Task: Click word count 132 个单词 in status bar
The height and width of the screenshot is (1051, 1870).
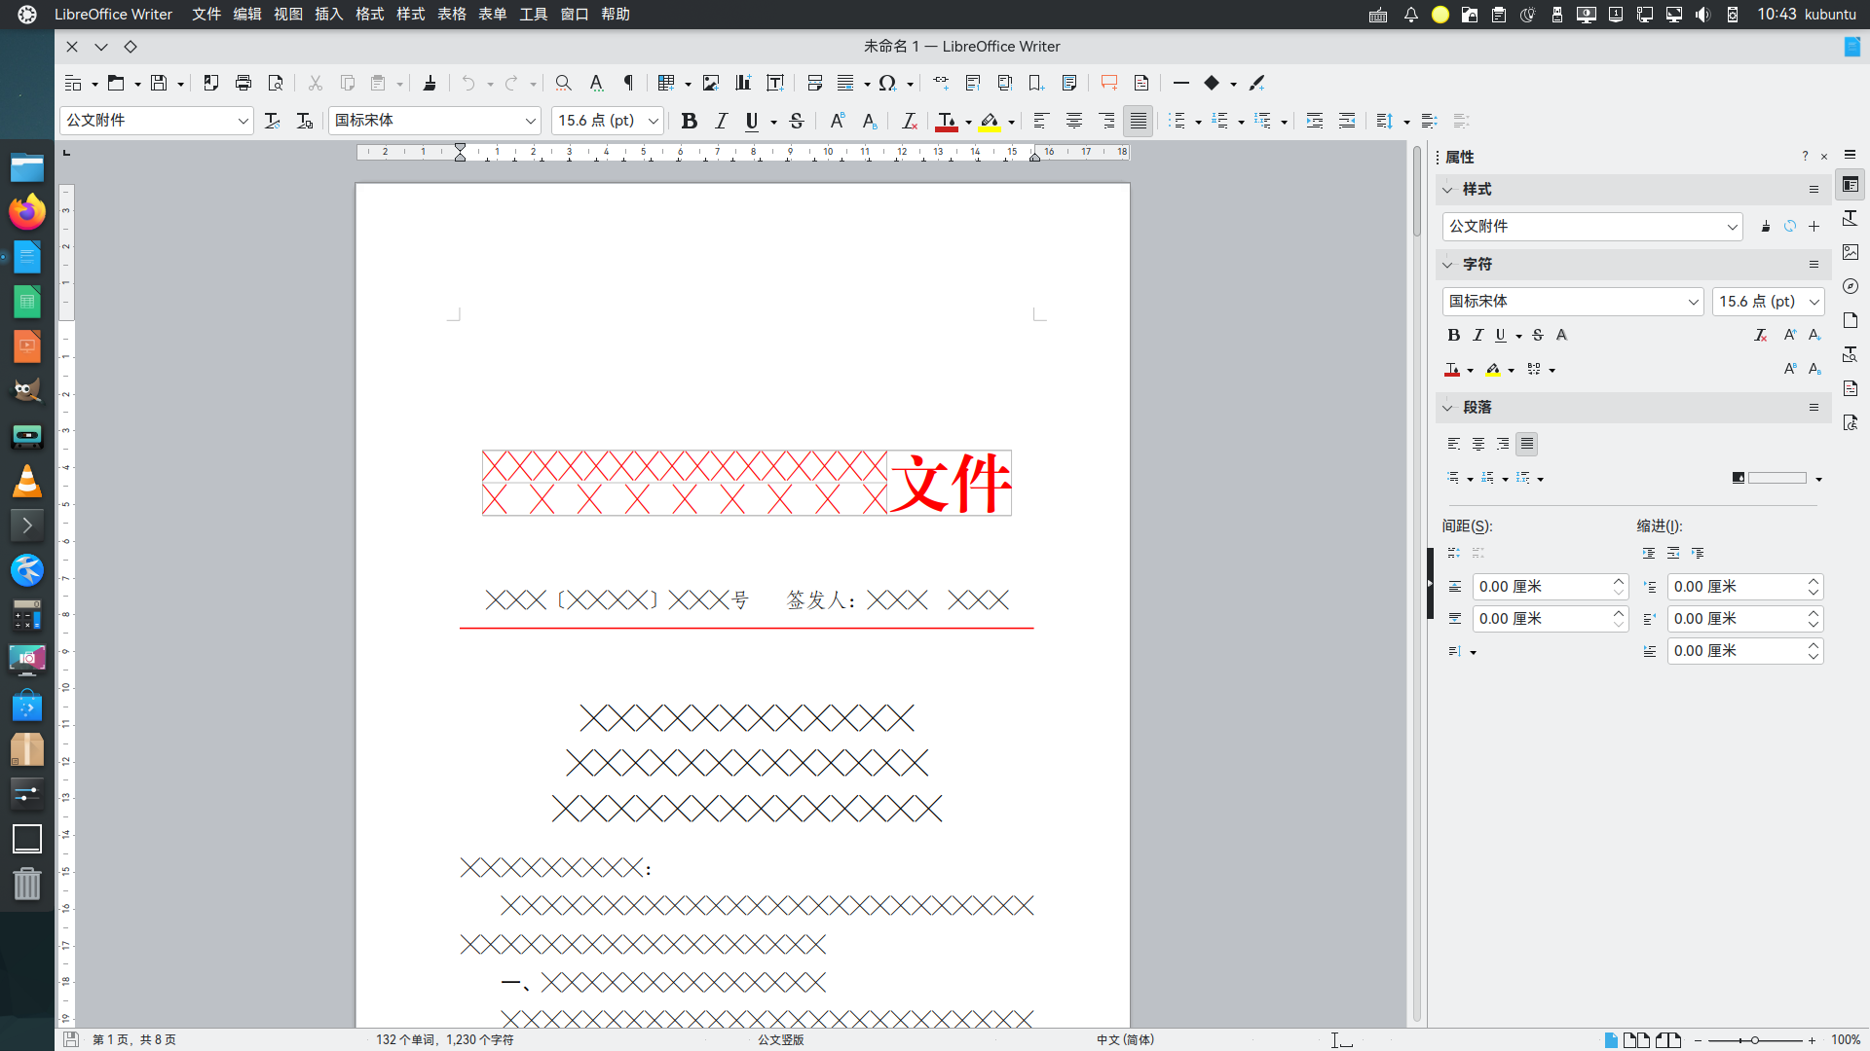Action: point(444,1039)
